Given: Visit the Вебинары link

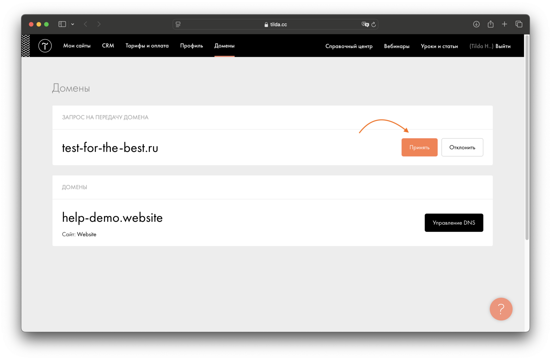Looking at the screenshot, I should [x=397, y=46].
